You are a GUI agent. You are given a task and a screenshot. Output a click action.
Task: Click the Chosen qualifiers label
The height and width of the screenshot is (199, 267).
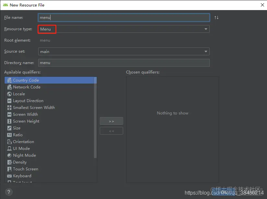click(143, 72)
